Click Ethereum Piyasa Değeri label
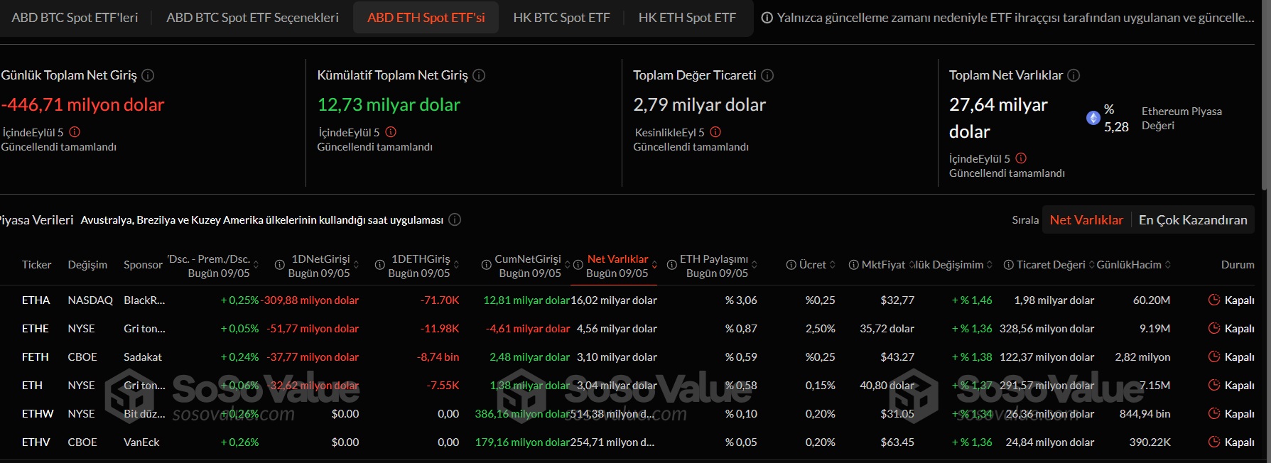Image resolution: width=1271 pixels, height=463 pixels. (x=1181, y=119)
